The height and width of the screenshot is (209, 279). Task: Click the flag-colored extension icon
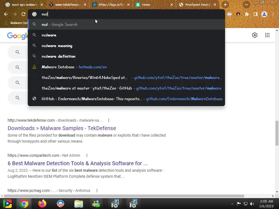229,14
